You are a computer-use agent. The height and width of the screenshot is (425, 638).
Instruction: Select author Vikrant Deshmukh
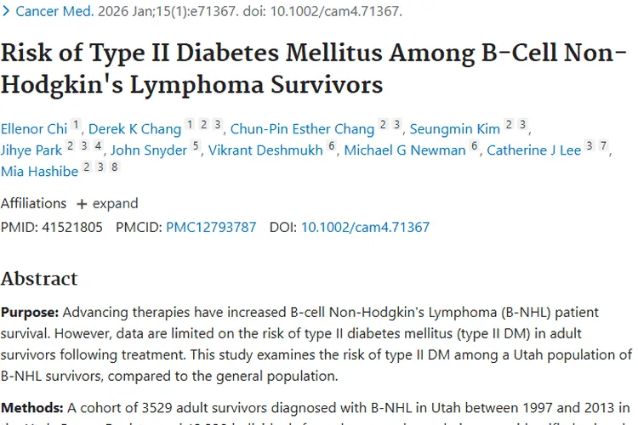pos(265,150)
